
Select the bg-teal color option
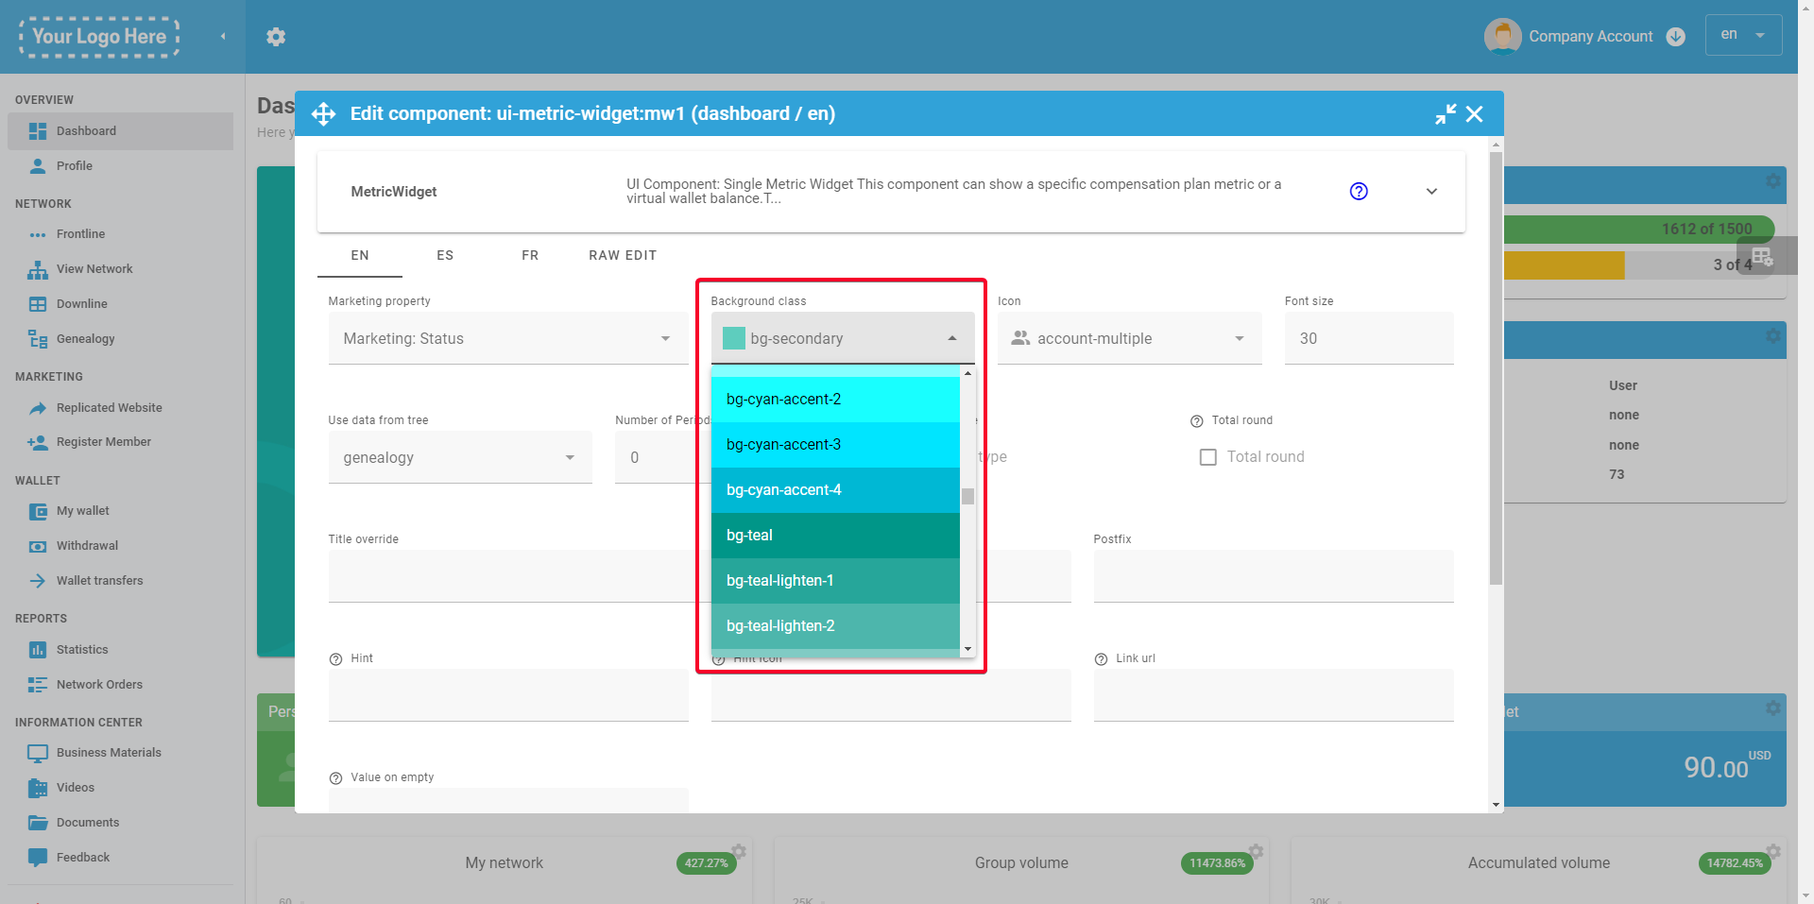click(x=834, y=536)
